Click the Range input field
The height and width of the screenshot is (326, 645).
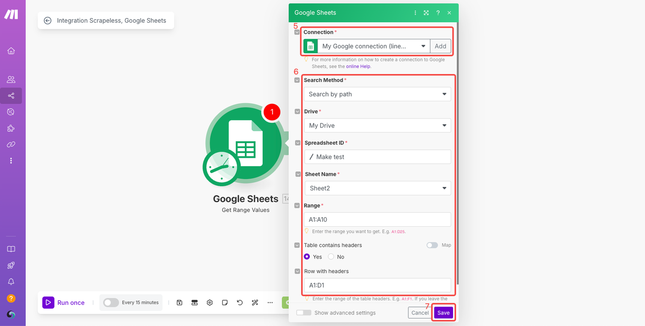(x=377, y=220)
